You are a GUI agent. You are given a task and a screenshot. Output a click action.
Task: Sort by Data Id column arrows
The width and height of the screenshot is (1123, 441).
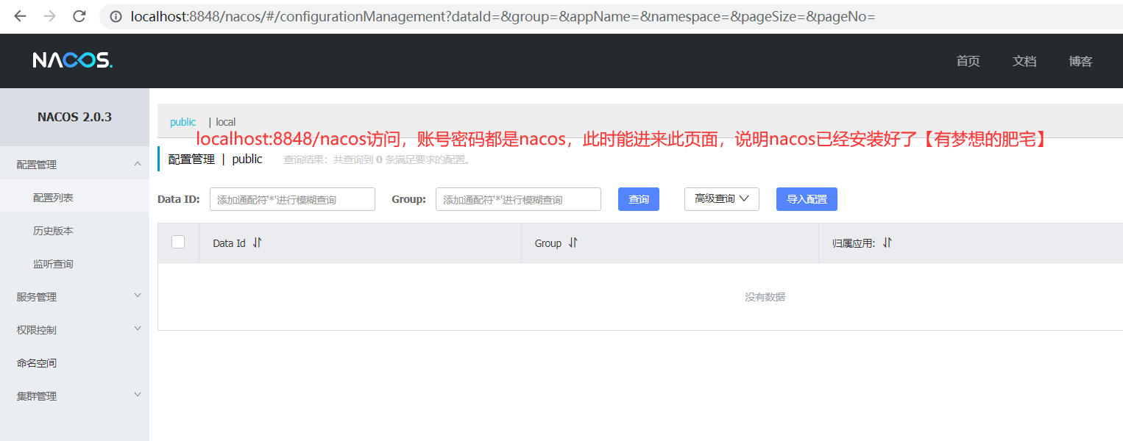[x=257, y=243]
